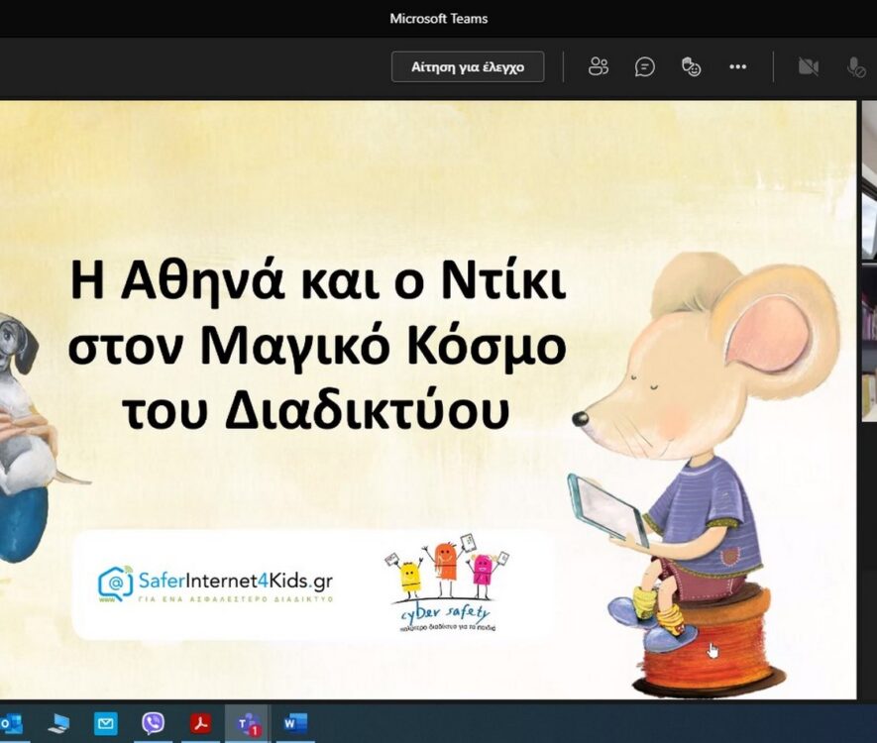877x743 pixels.
Task: Open the Mail app from the taskbar
Action: point(105,724)
